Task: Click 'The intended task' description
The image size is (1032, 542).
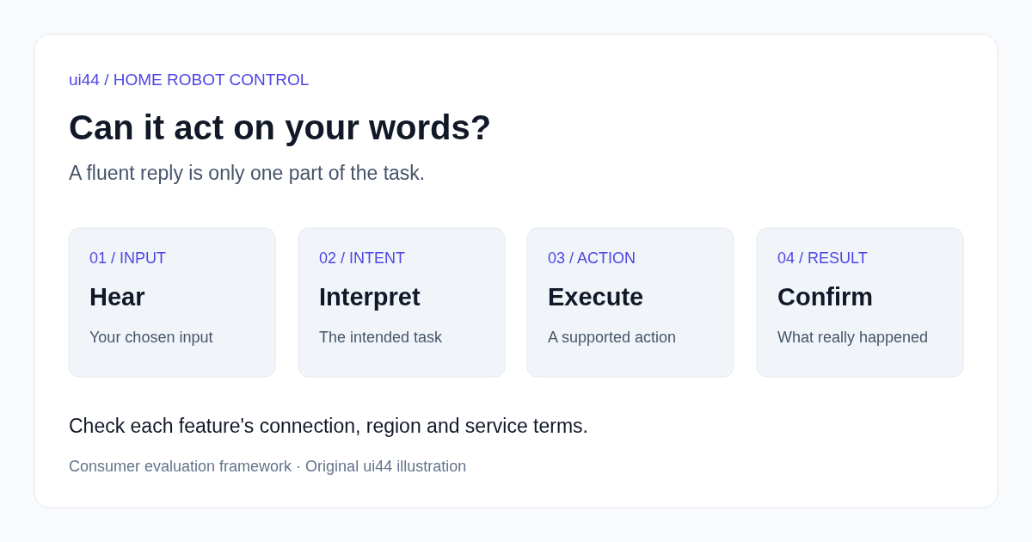Action: coord(380,337)
